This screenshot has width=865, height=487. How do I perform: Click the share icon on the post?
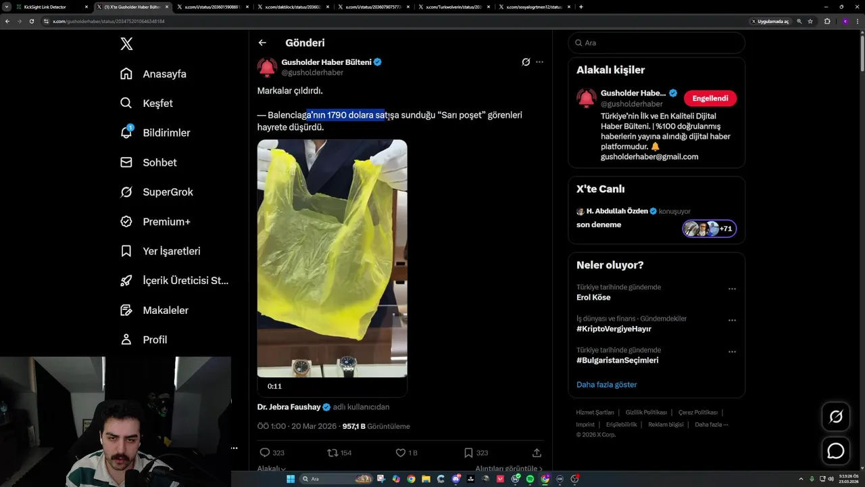537,453
